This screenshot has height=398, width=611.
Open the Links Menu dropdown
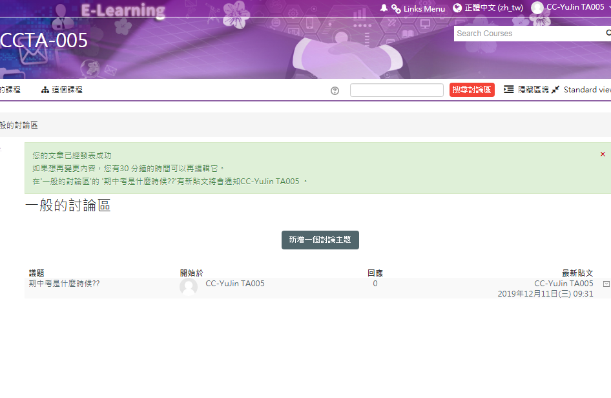pyautogui.click(x=424, y=9)
